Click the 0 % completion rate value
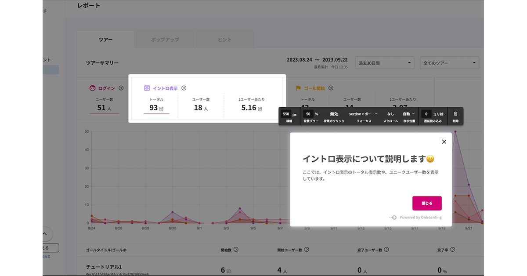 tap(443, 270)
